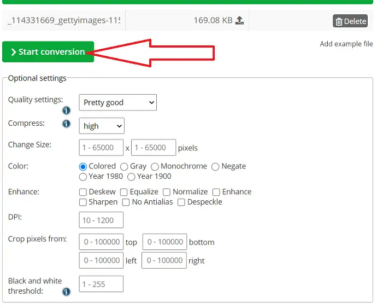Focus the Change Size width field
Screen dimensions: 377x308
pyautogui.click(x=101, y=148)
